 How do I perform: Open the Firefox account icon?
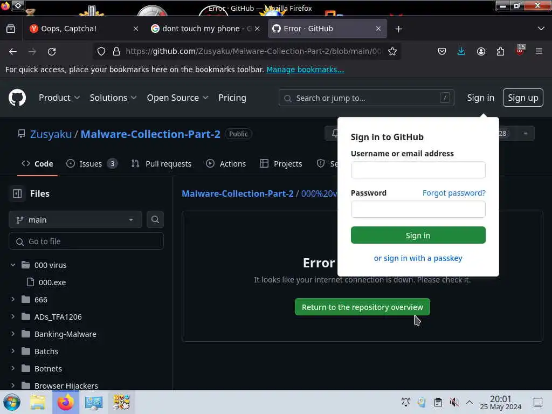(481, 51)
